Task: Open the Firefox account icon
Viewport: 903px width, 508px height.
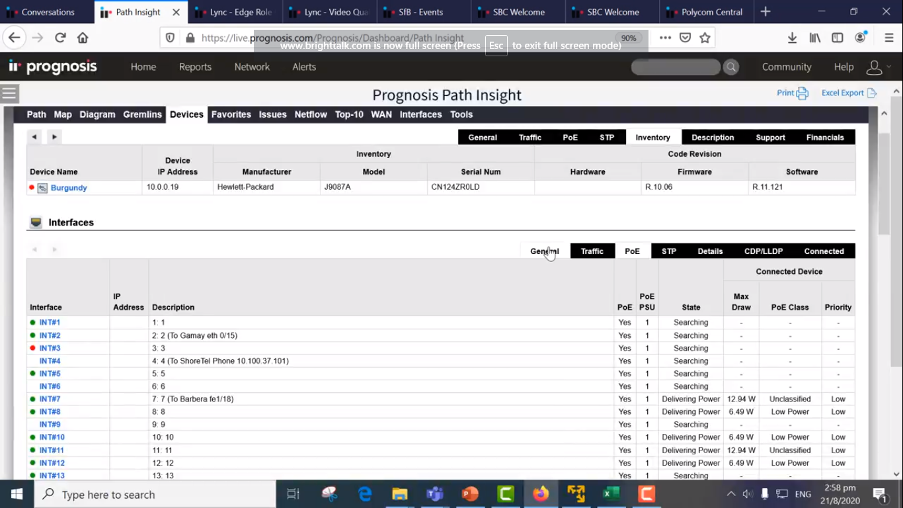Action: [x=860, y=38]
